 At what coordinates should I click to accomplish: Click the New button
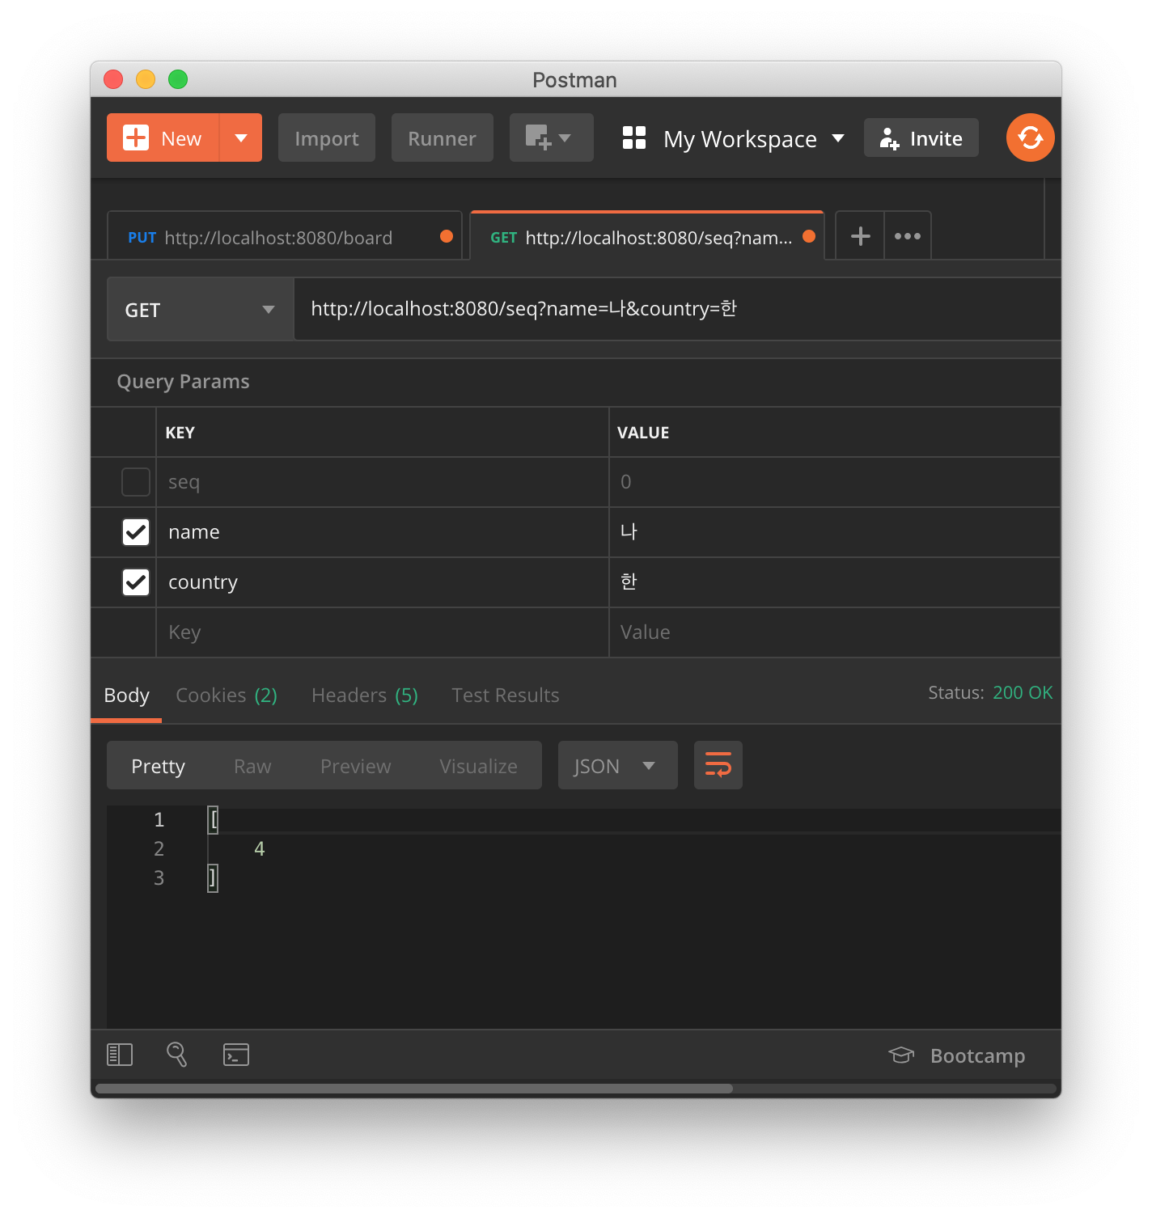tap(163, 137)
